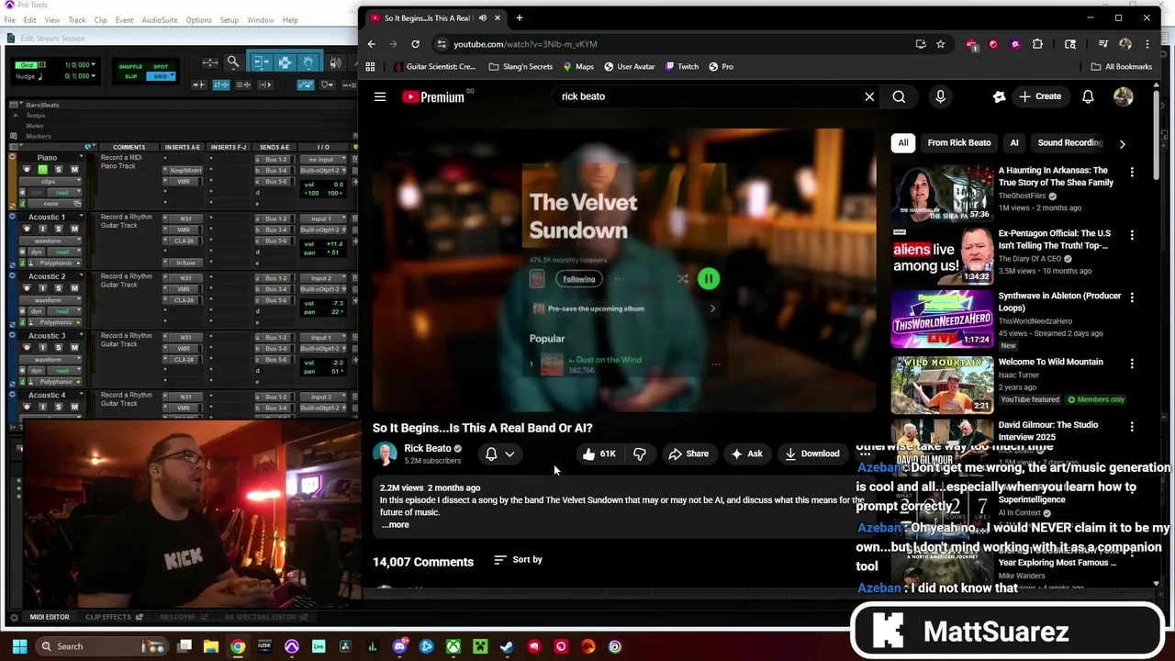The width and height of the screenshot is (1175, 661).
Task: Open Pro Tools Setup menu
Action: click(x=229, y=20)
